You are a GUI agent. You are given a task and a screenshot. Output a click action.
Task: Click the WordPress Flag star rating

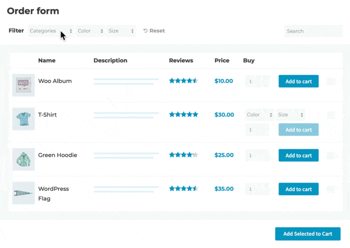click(x=184, y=188)
